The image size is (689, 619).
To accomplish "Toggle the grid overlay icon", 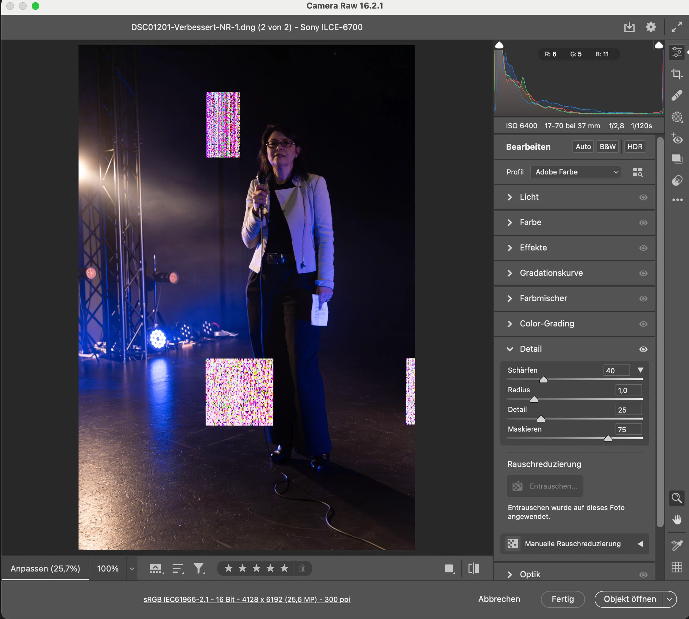I will pyautogui.click(x=676, y=567).
